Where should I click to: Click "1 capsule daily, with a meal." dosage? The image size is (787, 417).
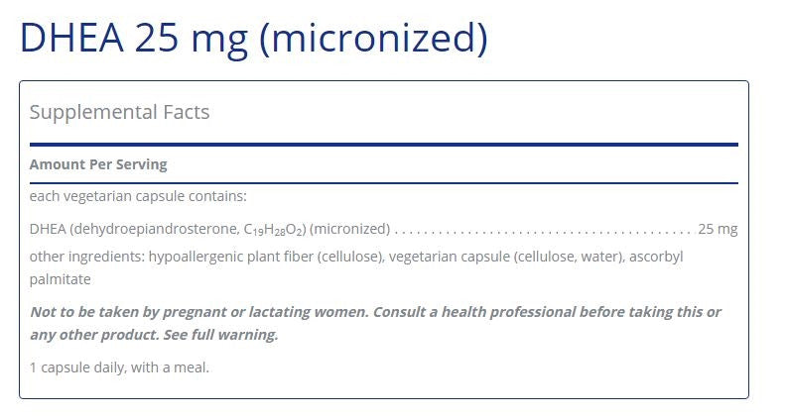[119, 366]
